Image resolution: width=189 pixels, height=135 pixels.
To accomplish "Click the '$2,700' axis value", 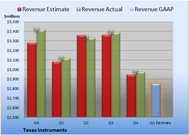I will 13,98.
